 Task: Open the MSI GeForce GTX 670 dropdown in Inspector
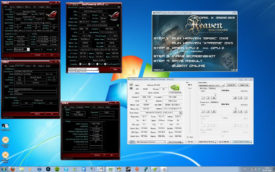[x=151, y=142]
